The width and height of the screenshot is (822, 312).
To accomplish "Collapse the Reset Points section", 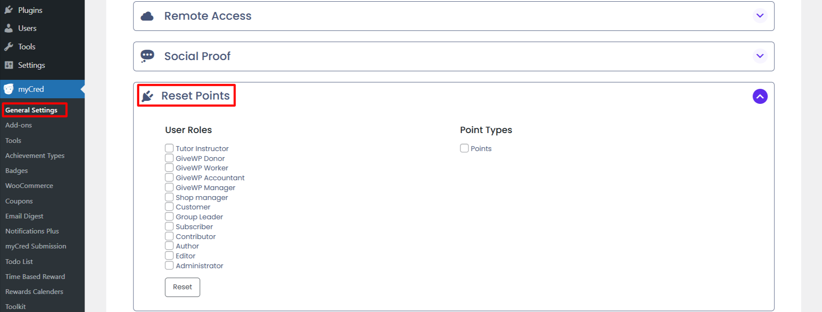I will 760,97.
